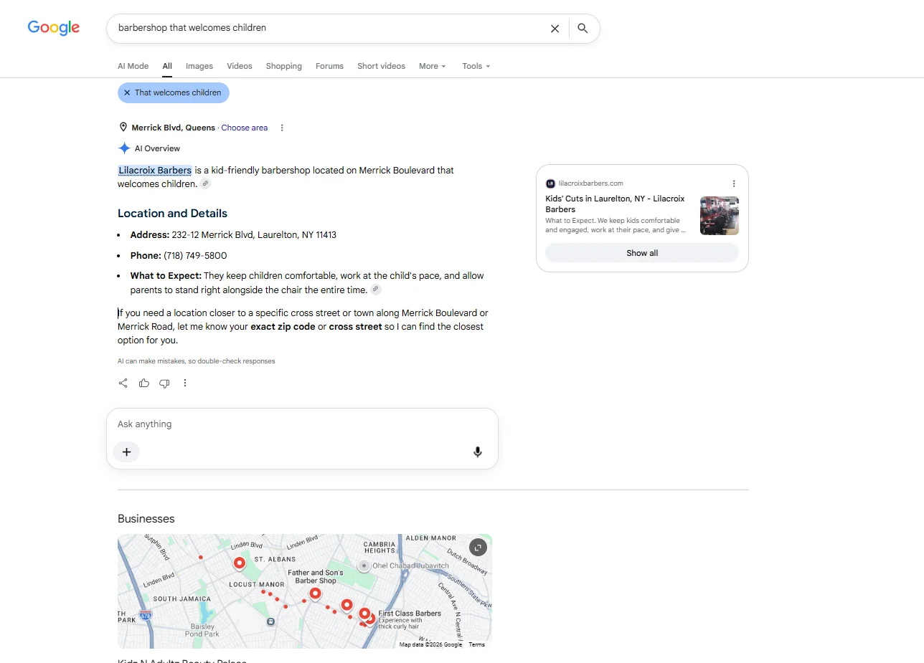
Task: Click the phone number (718) 749-5800
Action: pos(195,255)
